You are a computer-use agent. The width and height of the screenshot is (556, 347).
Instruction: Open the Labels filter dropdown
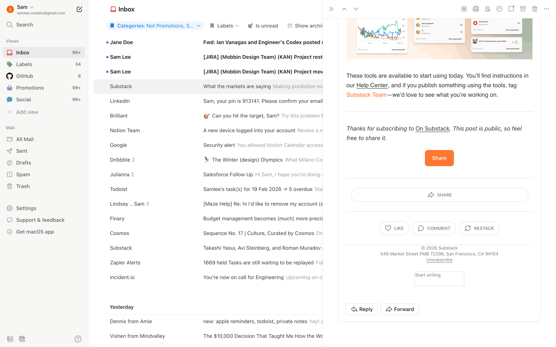click(224, 26)
